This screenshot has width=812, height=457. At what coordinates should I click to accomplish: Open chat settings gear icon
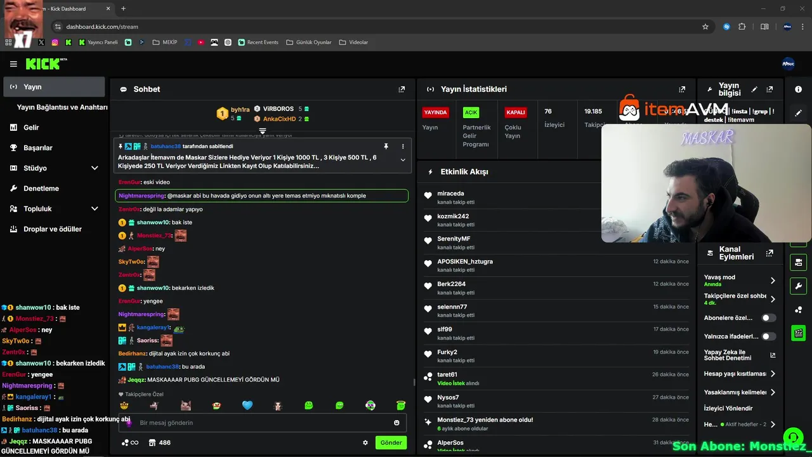pyautogui.click(x=365, y=442)
